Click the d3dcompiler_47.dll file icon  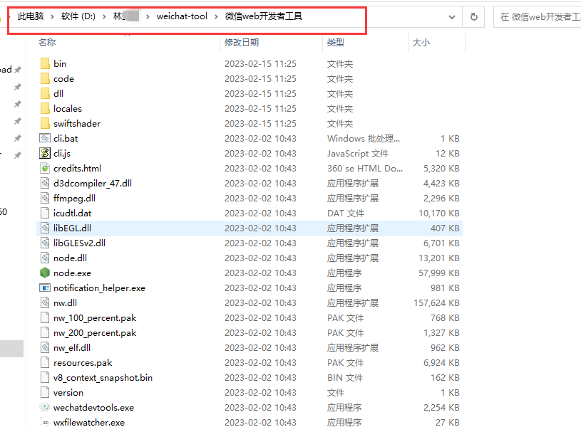click(x=45, y=183)
